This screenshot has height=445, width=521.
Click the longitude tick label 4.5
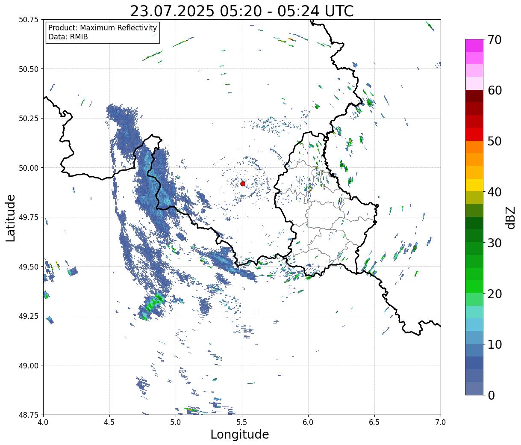(109, 423)
